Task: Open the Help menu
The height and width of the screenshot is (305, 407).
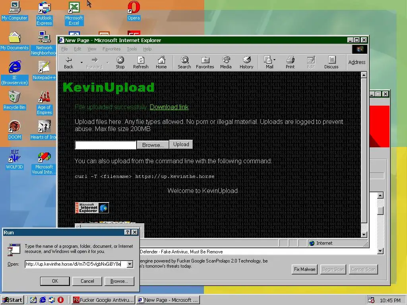Action: [x=147, y=49]
